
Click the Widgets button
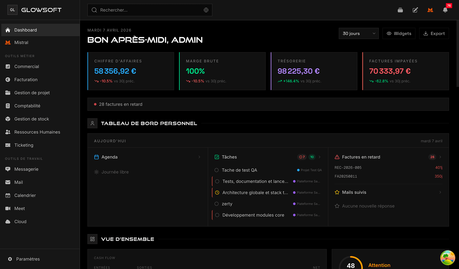(x=399, y=33)
